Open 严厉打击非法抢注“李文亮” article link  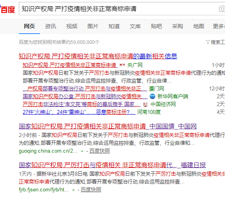[82, 104]
